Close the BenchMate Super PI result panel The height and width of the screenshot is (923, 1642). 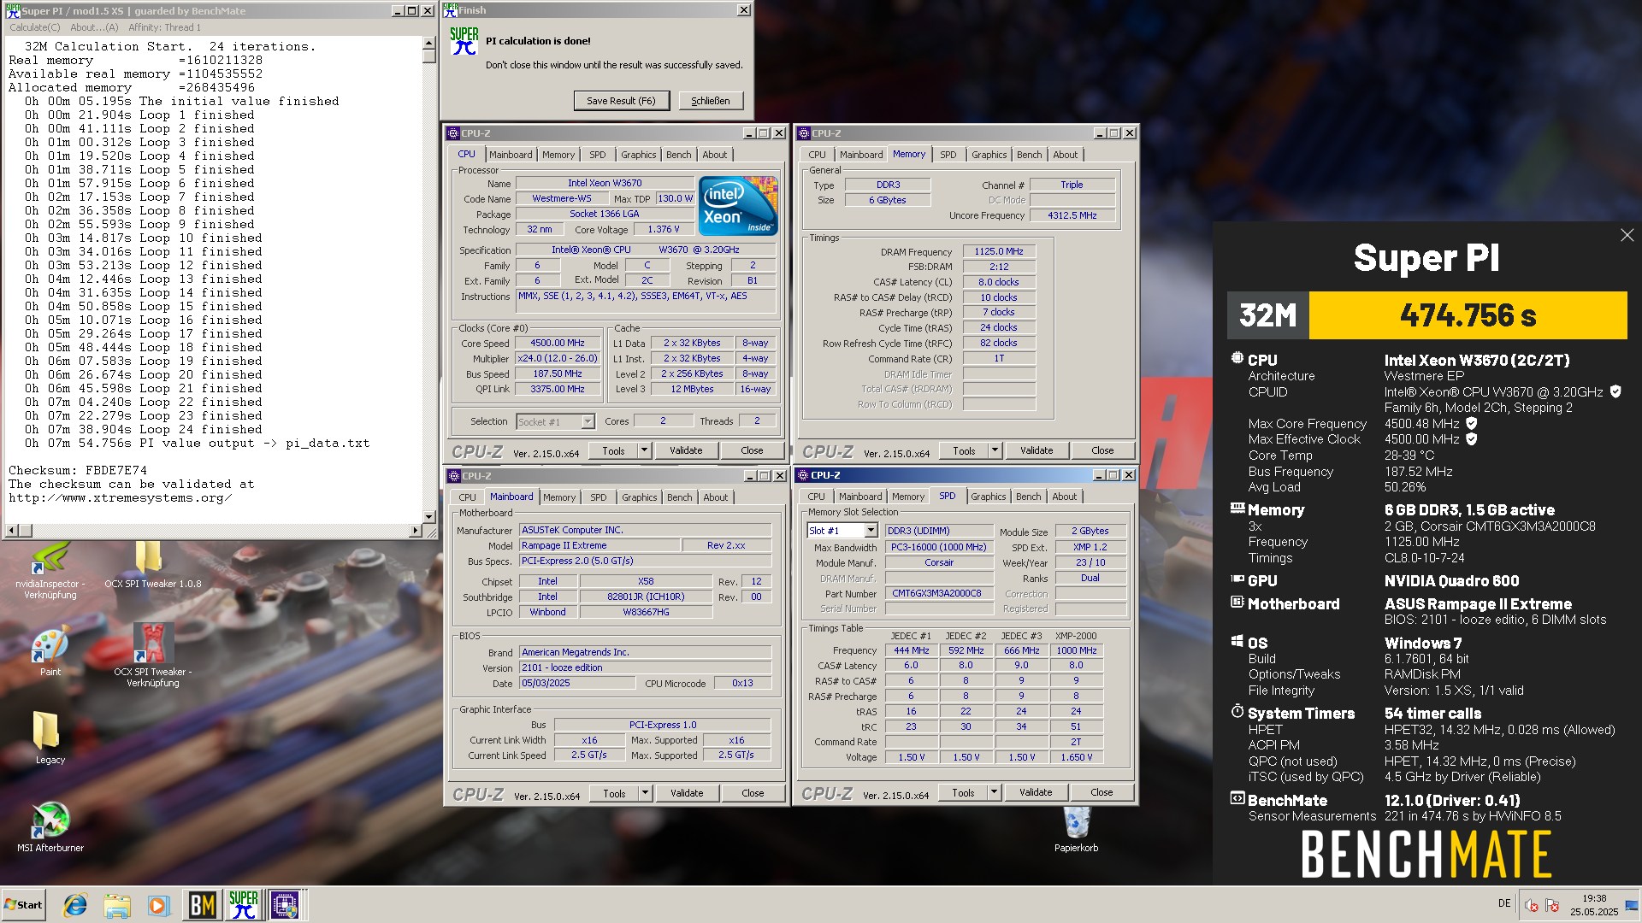pyautogui.click(x=1627, y=235)
